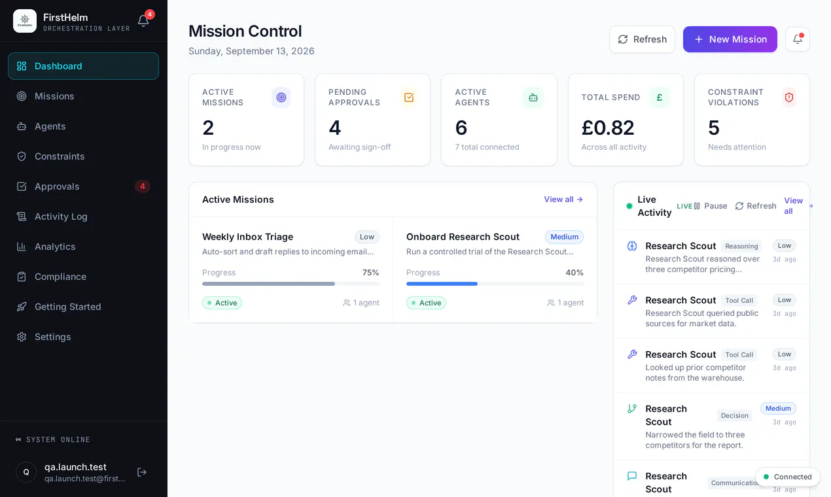Viewport: 831px width, 497px height.
Task: Open the Weekly Inbox Triage mission
Action: point(291,269)
